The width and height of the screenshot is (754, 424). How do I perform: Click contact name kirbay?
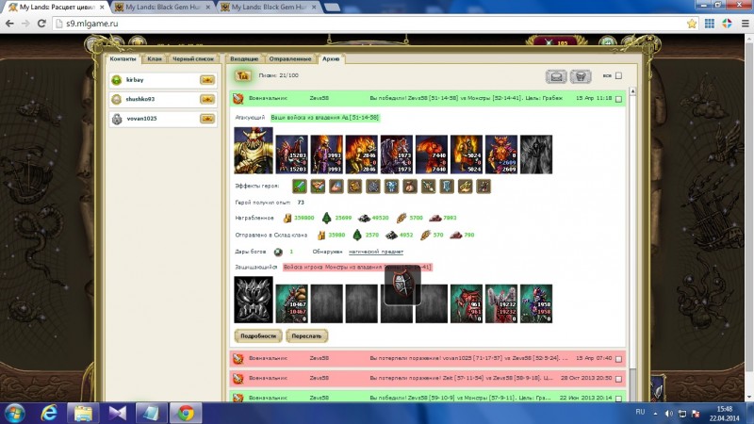click(135, 80)
